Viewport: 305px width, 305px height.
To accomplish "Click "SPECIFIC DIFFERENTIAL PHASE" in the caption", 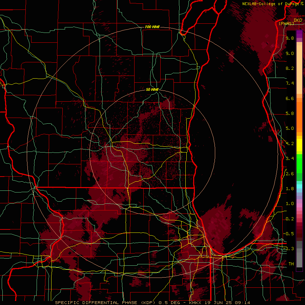I will (96, 303).
